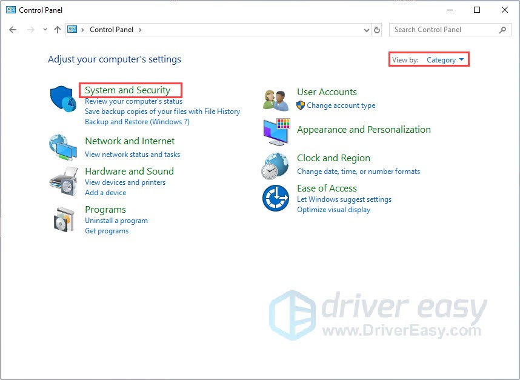Click the forward navigation arrow
The image size is (520, 380).
pos(30,30)
